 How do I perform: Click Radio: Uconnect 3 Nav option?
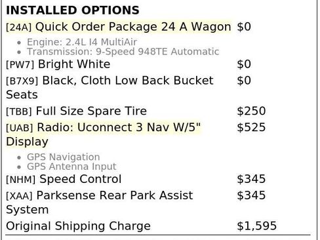103,134
